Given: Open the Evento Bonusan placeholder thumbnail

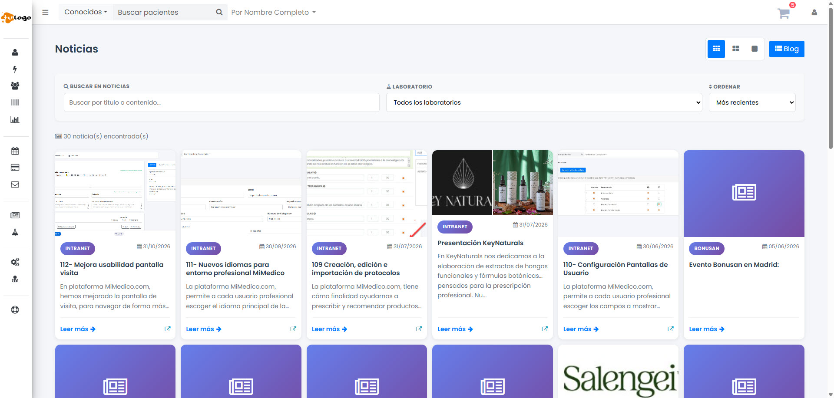Looking at the screenshot, I should click(744, 194).
